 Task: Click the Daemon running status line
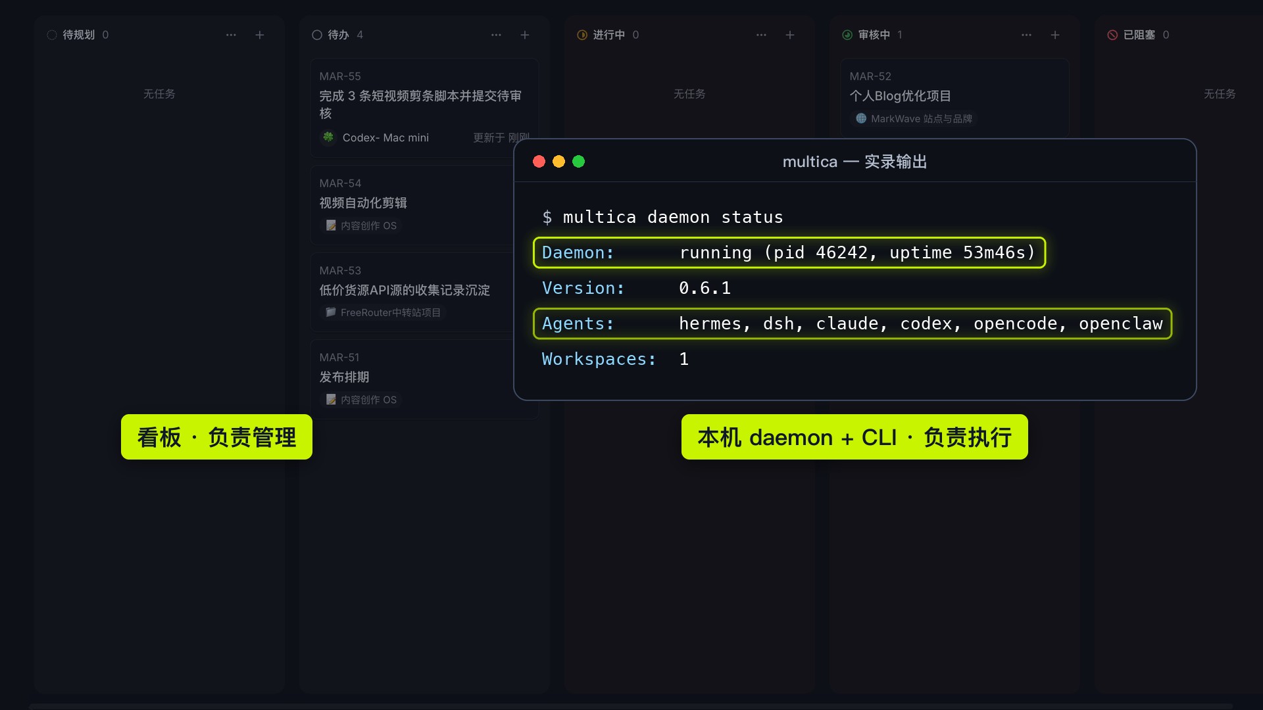click(x=789, y=252)
